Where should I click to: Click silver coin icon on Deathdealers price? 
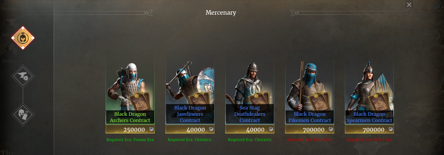(271, 129)
